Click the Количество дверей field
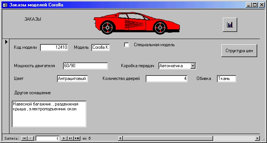This screenshot has width=267, height=143. point(167,78)
